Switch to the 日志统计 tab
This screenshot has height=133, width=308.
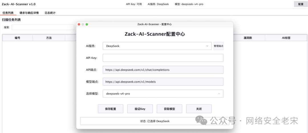pos(50,13)
